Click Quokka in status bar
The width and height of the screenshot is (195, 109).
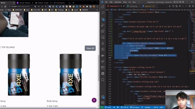147,107
